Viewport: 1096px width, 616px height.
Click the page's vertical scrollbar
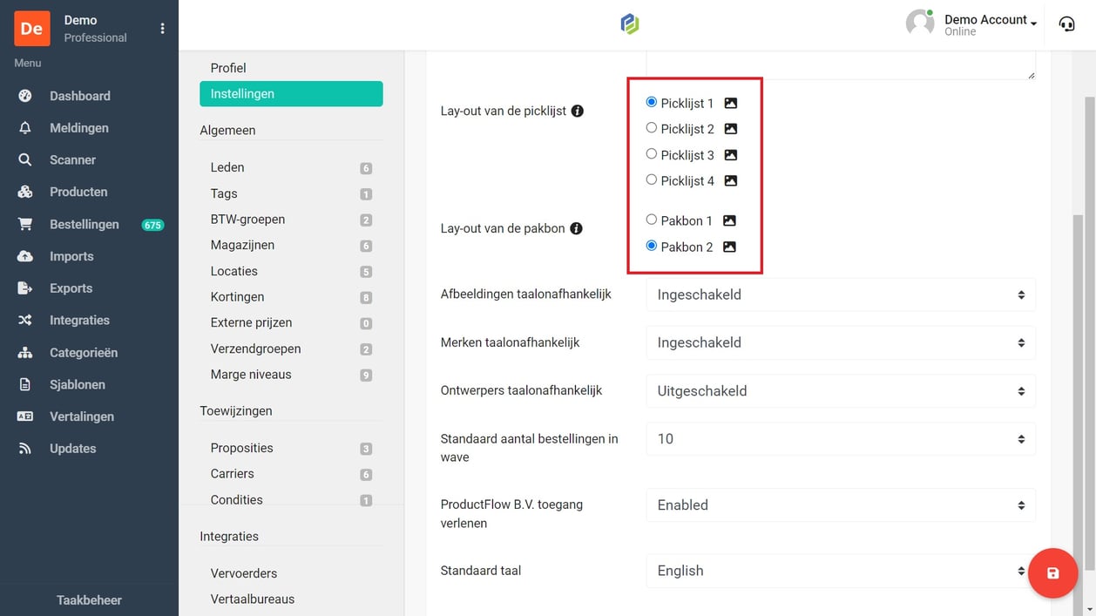tap(1089, 349)
